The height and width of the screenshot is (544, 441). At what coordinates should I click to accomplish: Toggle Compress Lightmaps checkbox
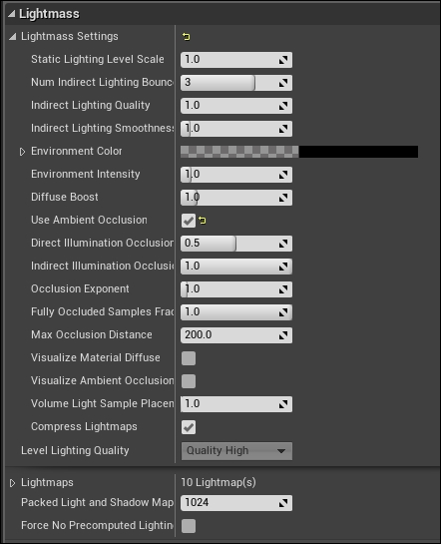click(x=189, y=427)
